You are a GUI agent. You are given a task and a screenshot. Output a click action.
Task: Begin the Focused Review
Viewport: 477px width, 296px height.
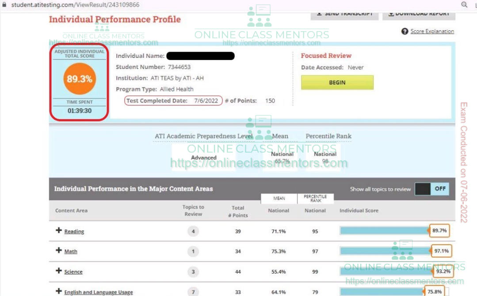[x=337, y=83]
